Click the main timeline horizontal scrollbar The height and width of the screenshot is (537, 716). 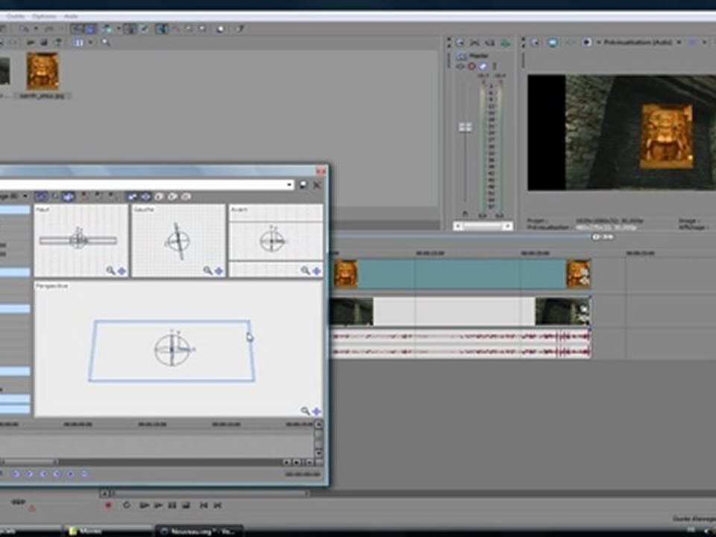pyautogui.click(x=210, y=494)
